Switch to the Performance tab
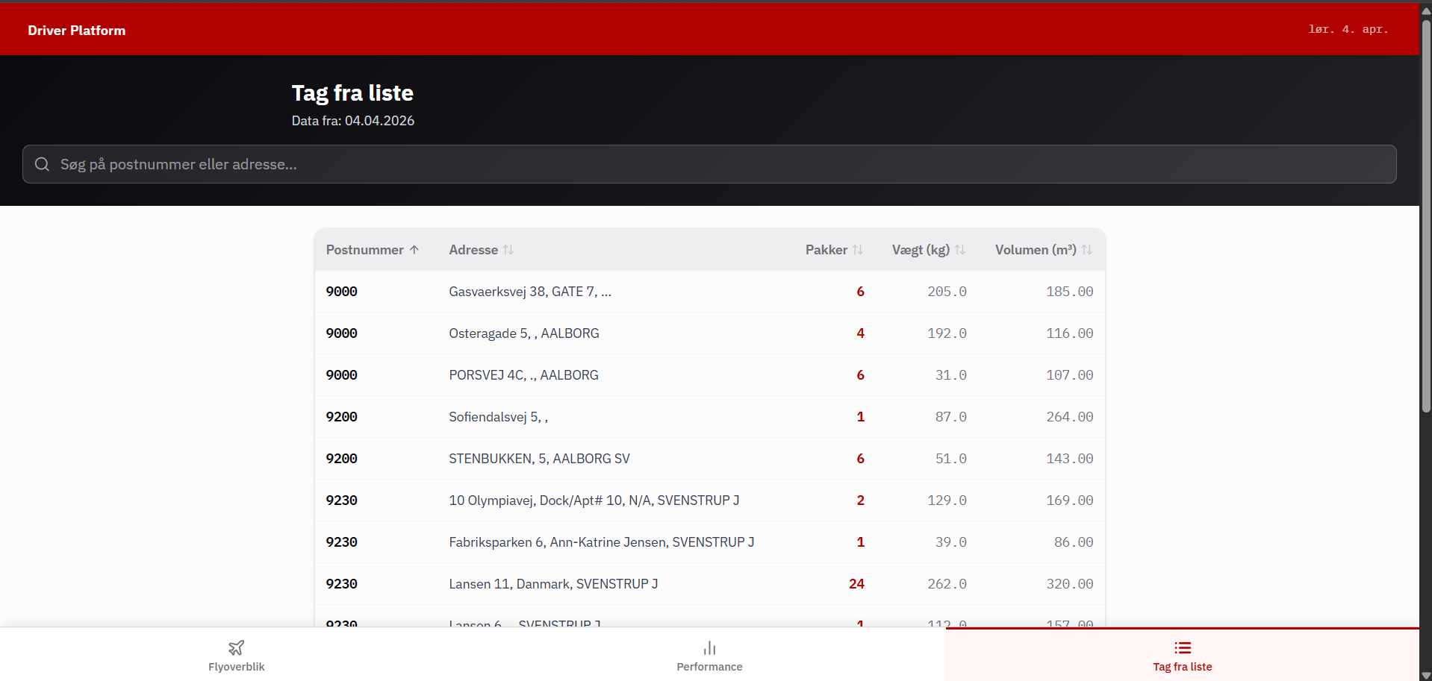The image size is (1432, 681). click(x=709, y=654)
